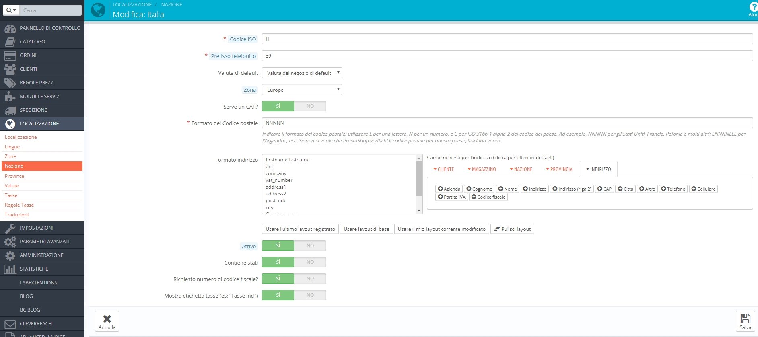Click the help question mark icon
This screenshot has width=758, height=337.
[753, 7]
